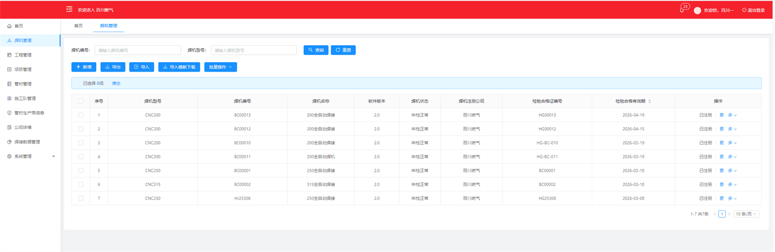Open 多 dropdown in the BC00012 row

click(732, 129)
